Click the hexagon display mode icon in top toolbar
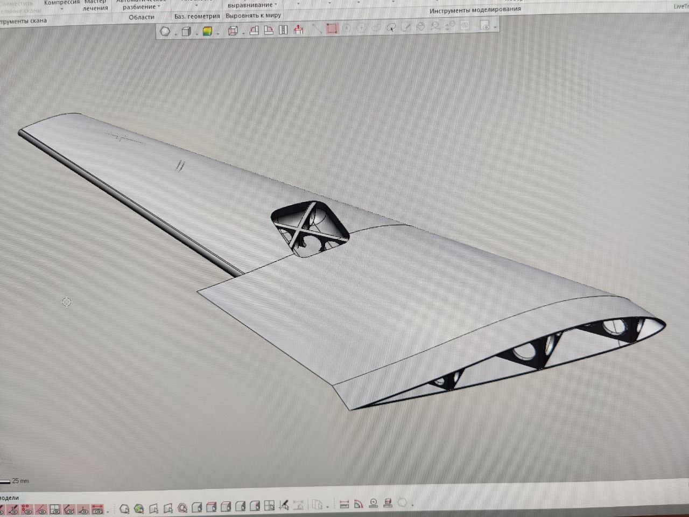 pyautogui.click(x=165, y=31)
